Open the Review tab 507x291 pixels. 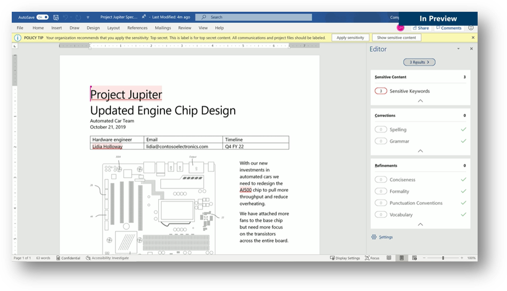point(185,28)
